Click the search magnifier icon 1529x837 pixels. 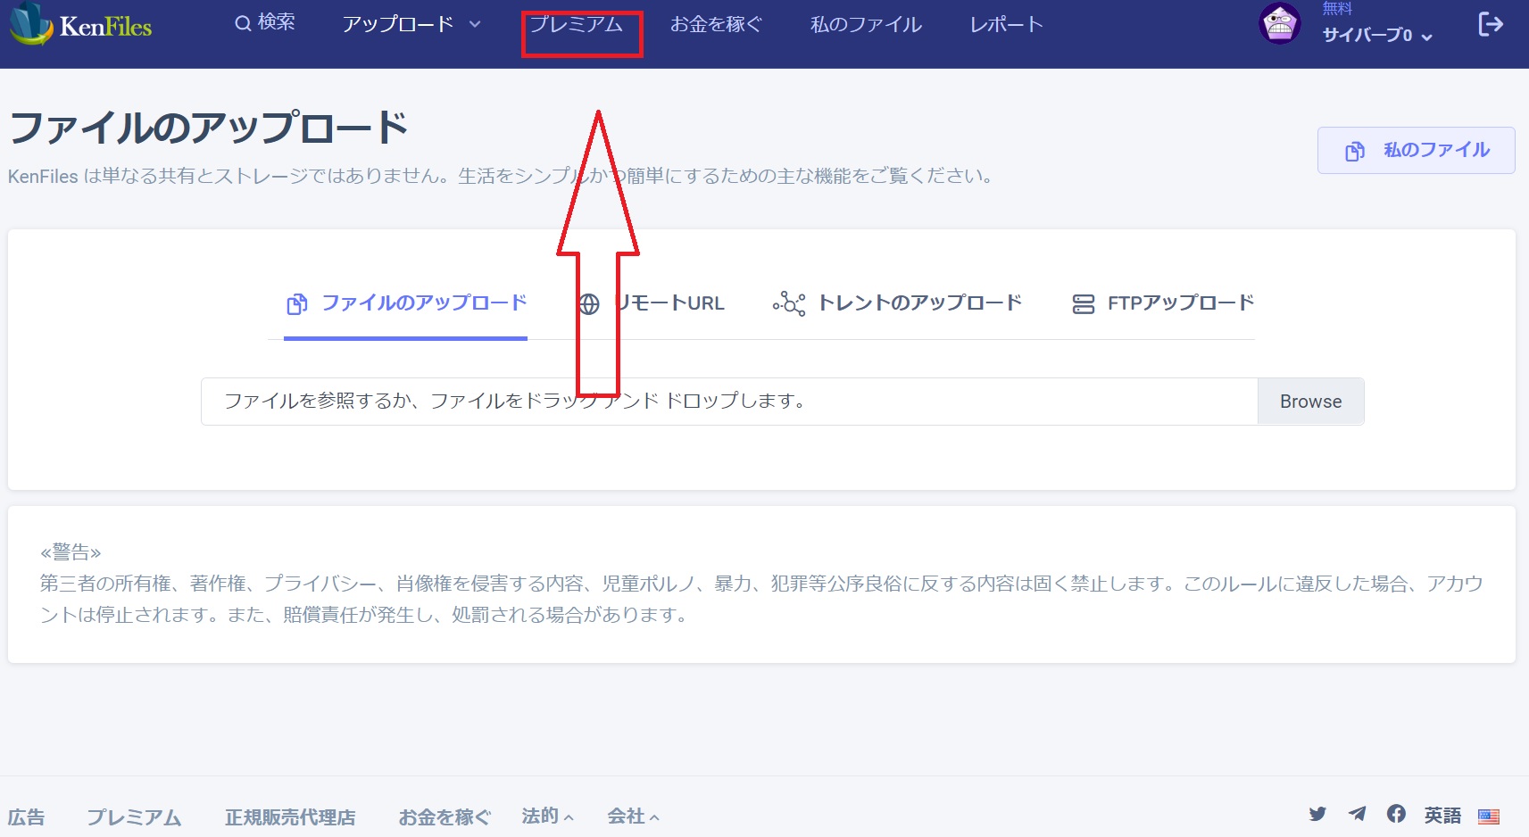click(239, 23)
